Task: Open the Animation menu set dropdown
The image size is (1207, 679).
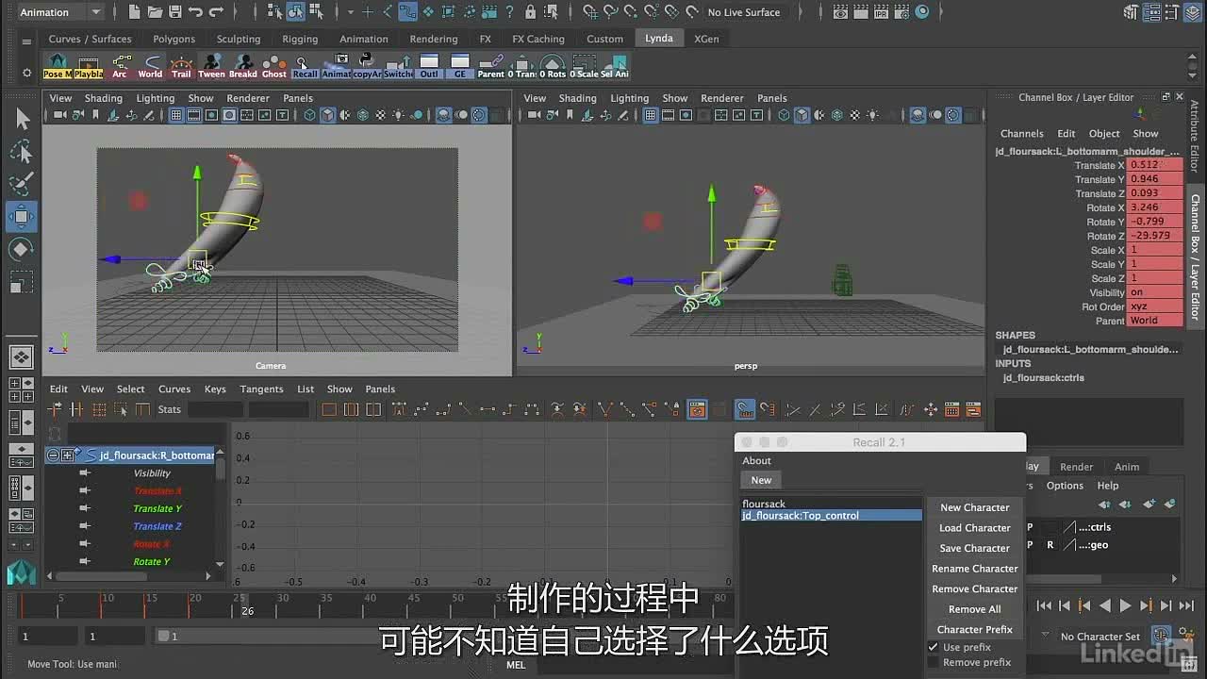Action: (x=60, y=12)
